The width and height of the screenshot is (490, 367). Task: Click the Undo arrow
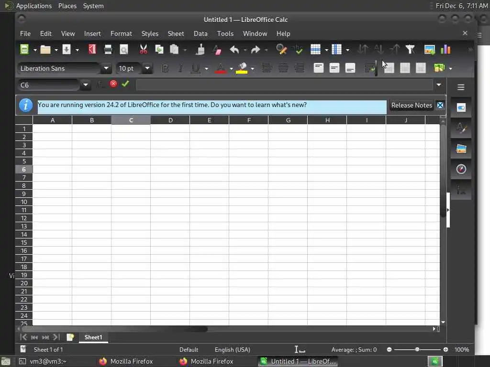pyautogui.click(x=234, y=49)
